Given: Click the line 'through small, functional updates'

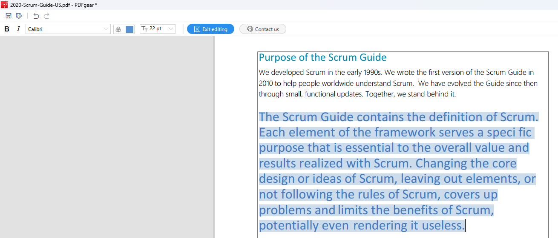Looking at the screenshot, I should [357, 94].
